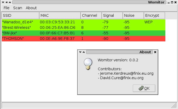
Task: Click signal value -90
Action: pyautogui.click(x=105, y=39)
